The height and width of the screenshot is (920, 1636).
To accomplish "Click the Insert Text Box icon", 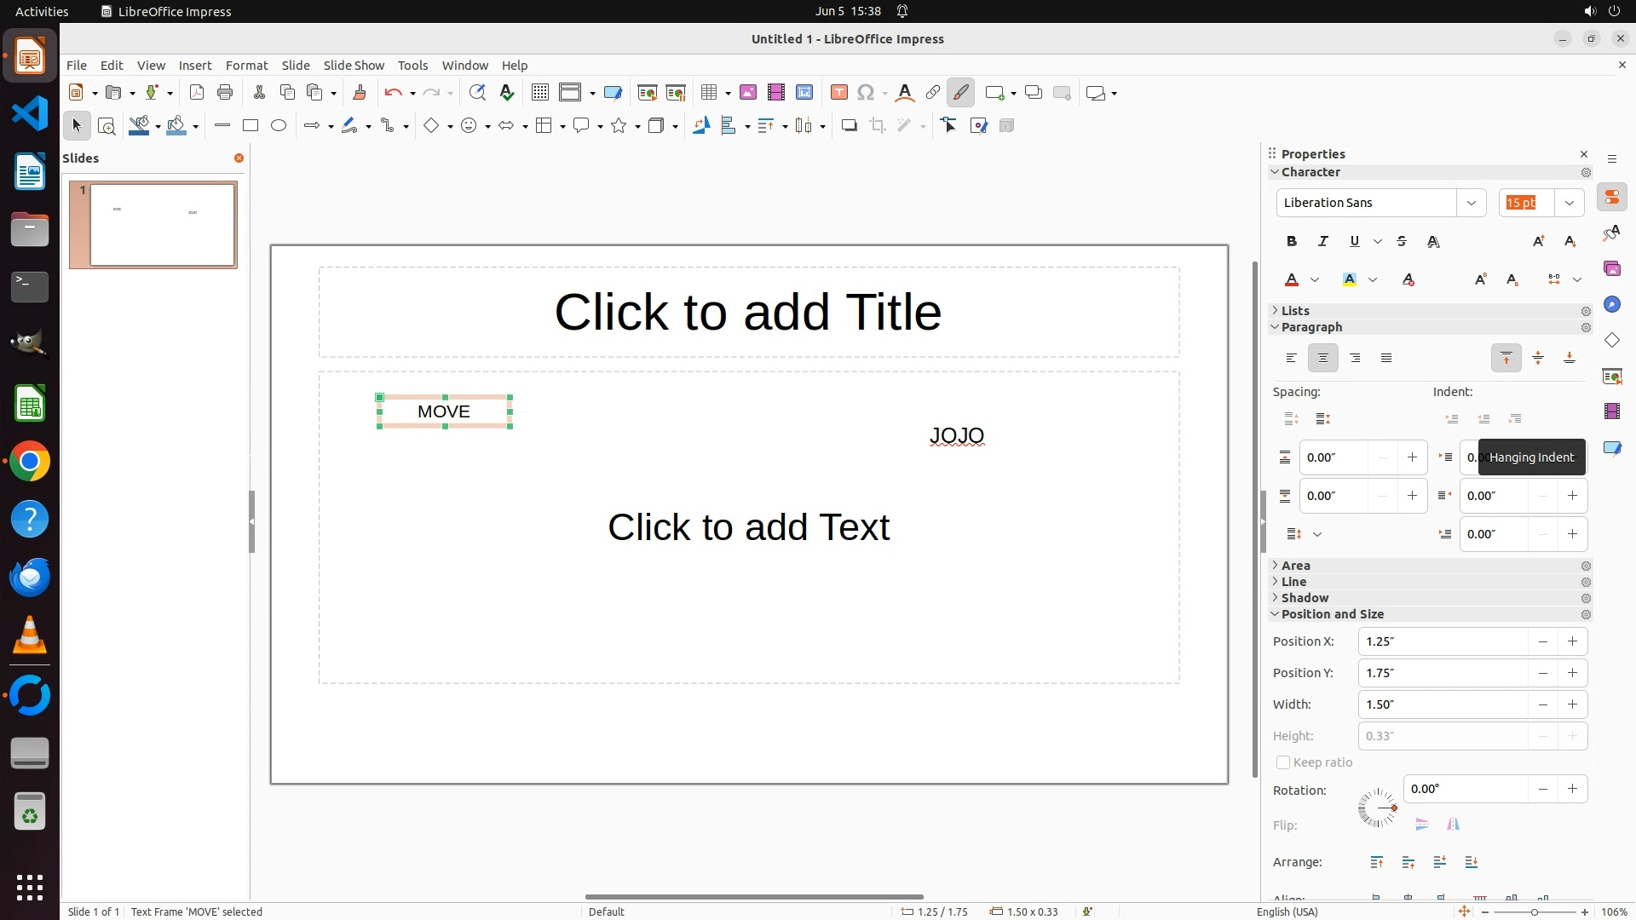I will tap(838, 93).
